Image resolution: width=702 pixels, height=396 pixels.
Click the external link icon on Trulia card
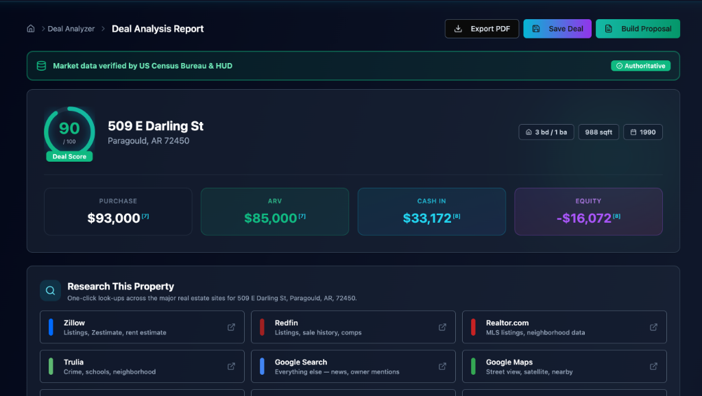click(x=231, y=367)
